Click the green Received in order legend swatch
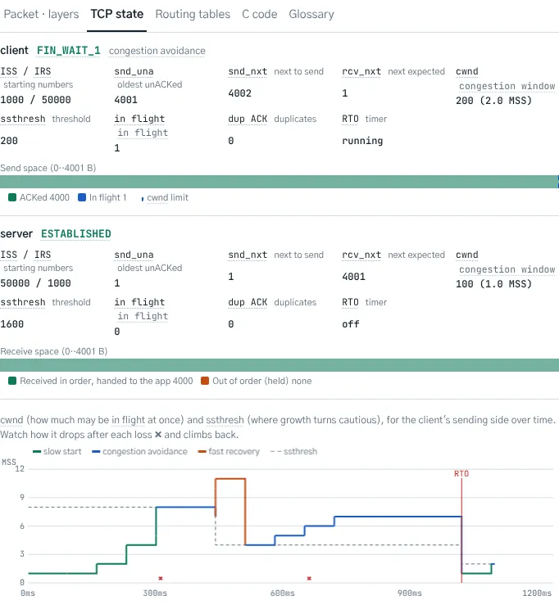The width and height of the screenshot is (559, 614). coord(12,381)
